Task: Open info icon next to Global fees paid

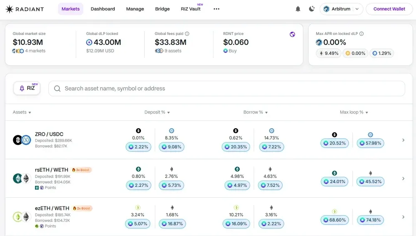Action: (187, 34)
